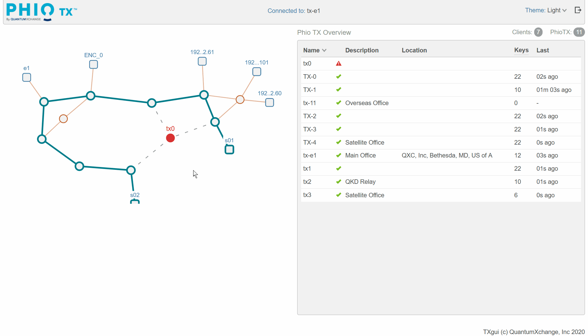Select the e1 client node square

(27, 77)
